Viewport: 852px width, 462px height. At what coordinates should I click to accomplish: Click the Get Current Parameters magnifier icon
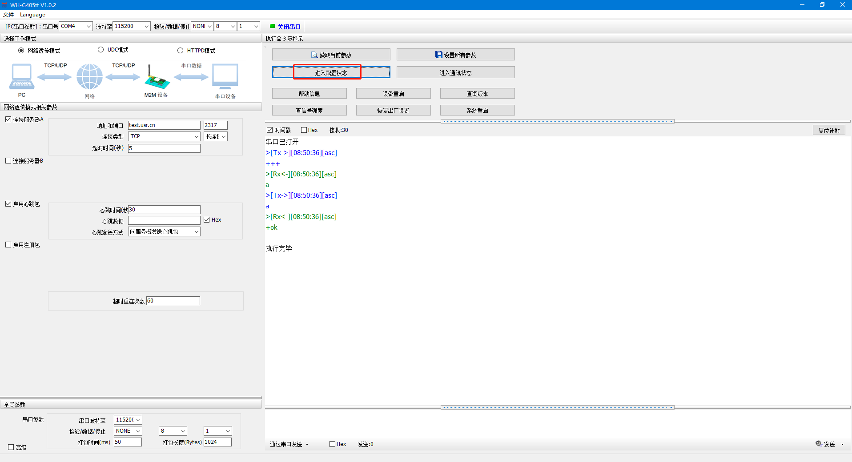pos(314,55)
